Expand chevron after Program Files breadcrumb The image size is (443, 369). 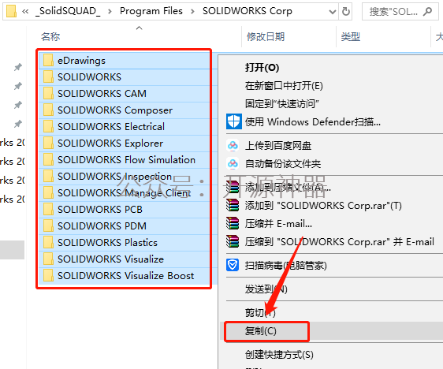pyautogui.click(x=192, y=11)
